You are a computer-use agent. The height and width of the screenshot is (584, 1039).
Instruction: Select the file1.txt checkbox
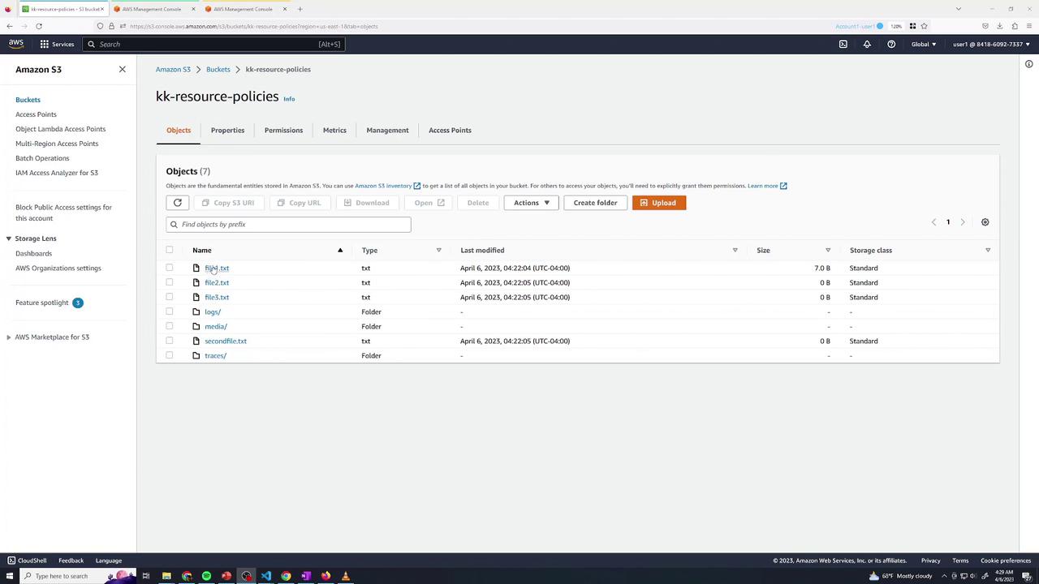[170, 268]
